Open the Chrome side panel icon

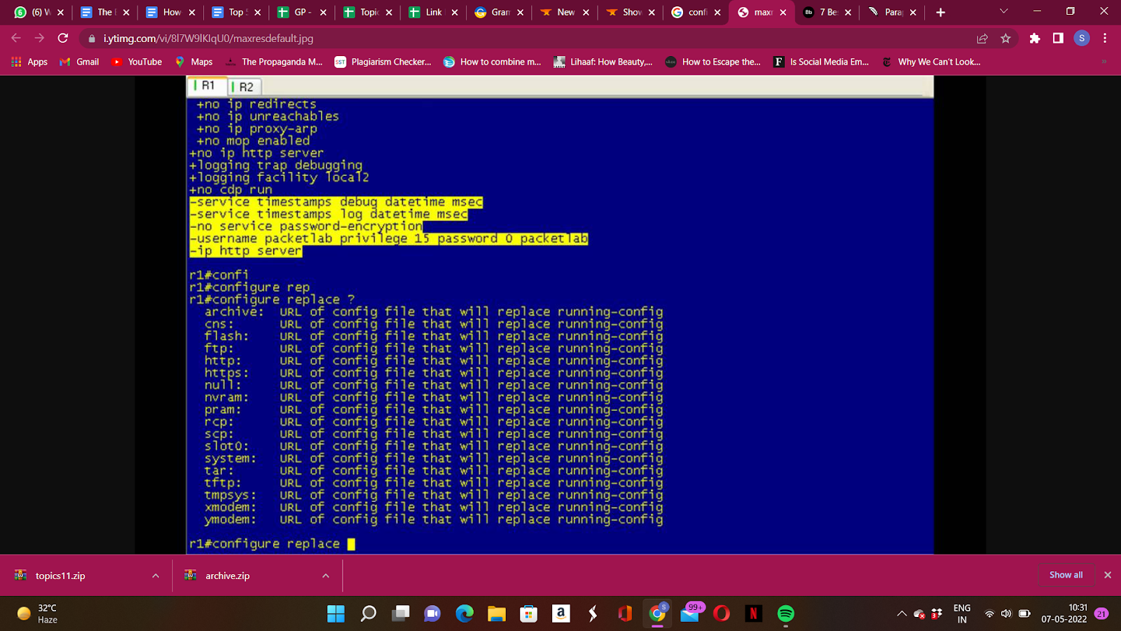point(1058,39)
